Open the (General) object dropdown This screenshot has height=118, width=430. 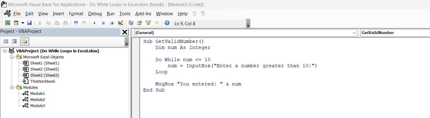245,33
